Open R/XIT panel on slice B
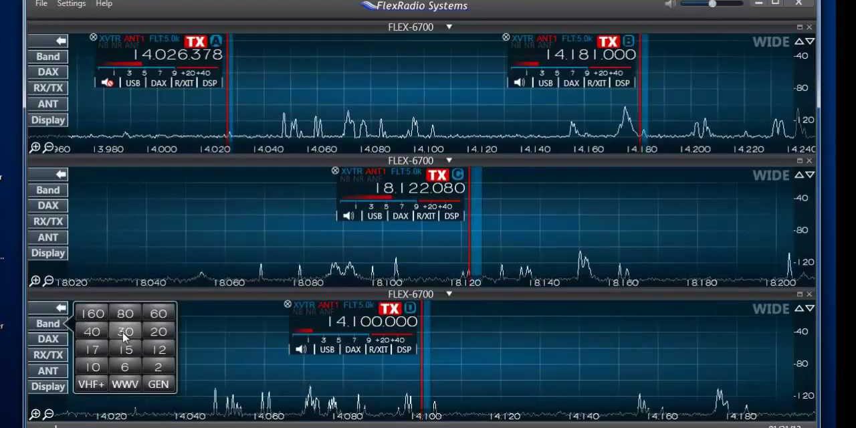Screen dimensions: 856x428 [597, 83]
